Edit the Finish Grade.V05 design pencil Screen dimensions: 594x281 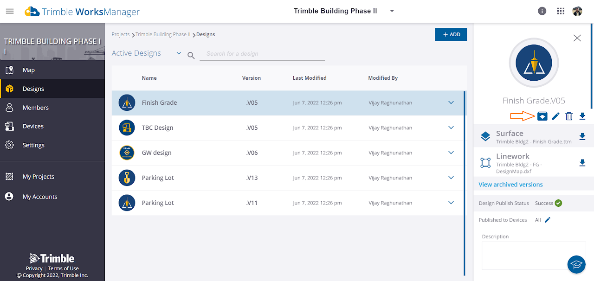tap(555, 116)
